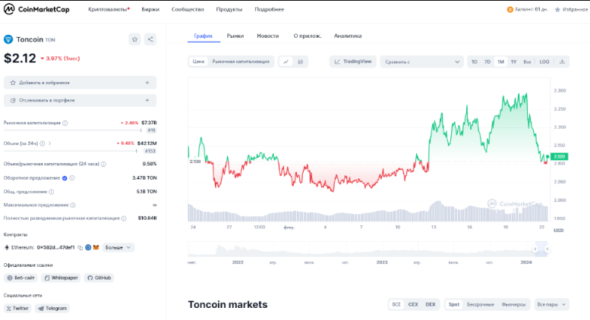
Task: Show info for Оборотное предложение
Action: pyautogui.click(x=72, y=178)
